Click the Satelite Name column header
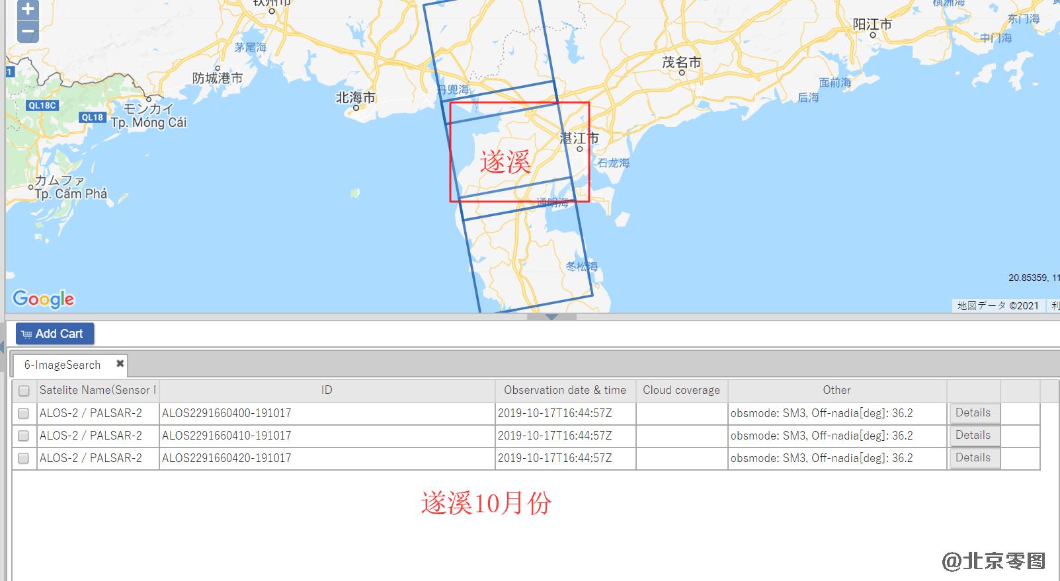 point(97,391)
